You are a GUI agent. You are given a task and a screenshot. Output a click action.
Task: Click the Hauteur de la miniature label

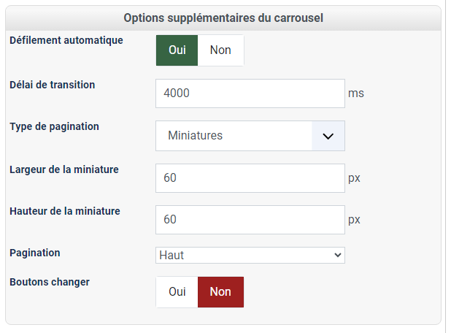click(x=65, y=211)
